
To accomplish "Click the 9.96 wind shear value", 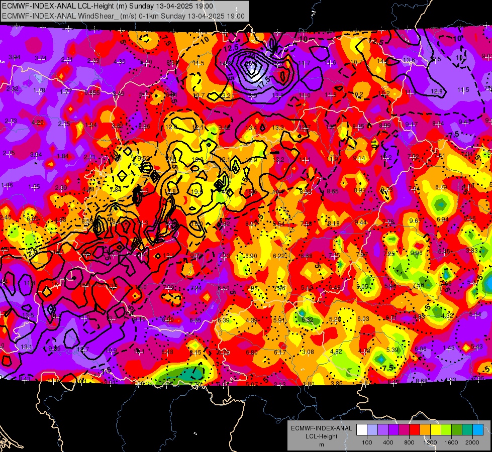I will [x=417, y=253].
